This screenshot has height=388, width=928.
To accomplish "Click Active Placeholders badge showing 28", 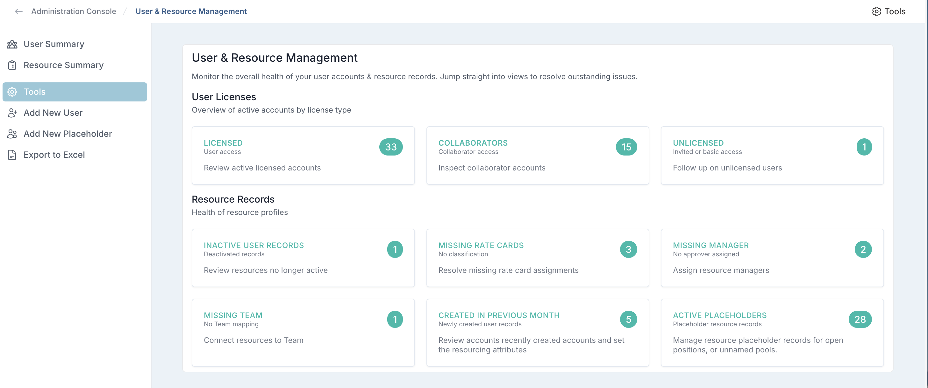I will click(860, 319).
